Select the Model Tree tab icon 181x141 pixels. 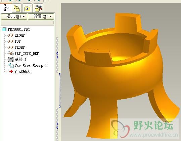tap(6, 8)
